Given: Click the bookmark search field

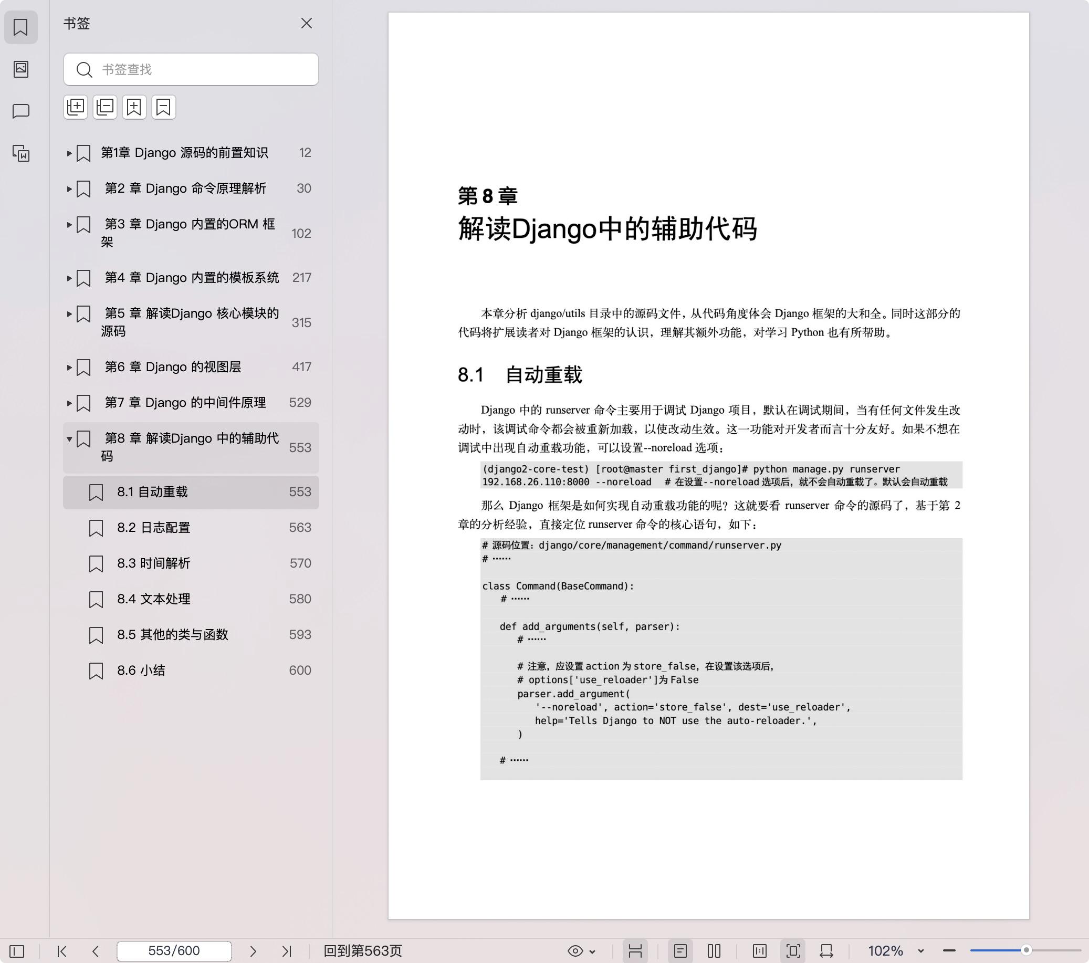Looking at the screenshot, I should pyautogui.click(x=191, y=69).
